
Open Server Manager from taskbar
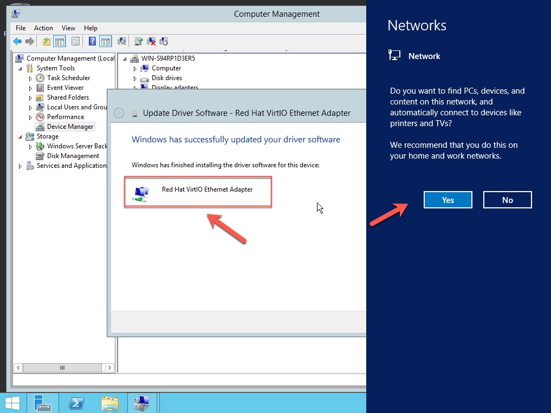coord(42,403)
